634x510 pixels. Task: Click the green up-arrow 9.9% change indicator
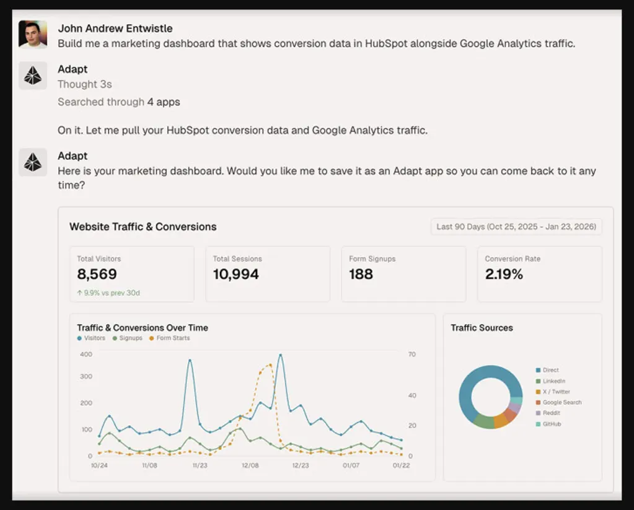point(108,292)
